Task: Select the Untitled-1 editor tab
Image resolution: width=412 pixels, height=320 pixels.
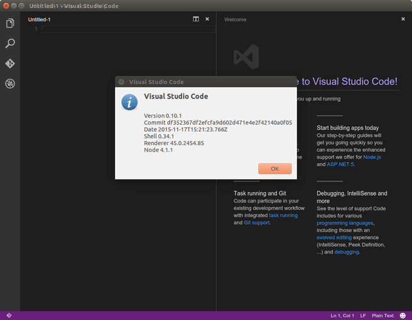Action: [40, 19]
